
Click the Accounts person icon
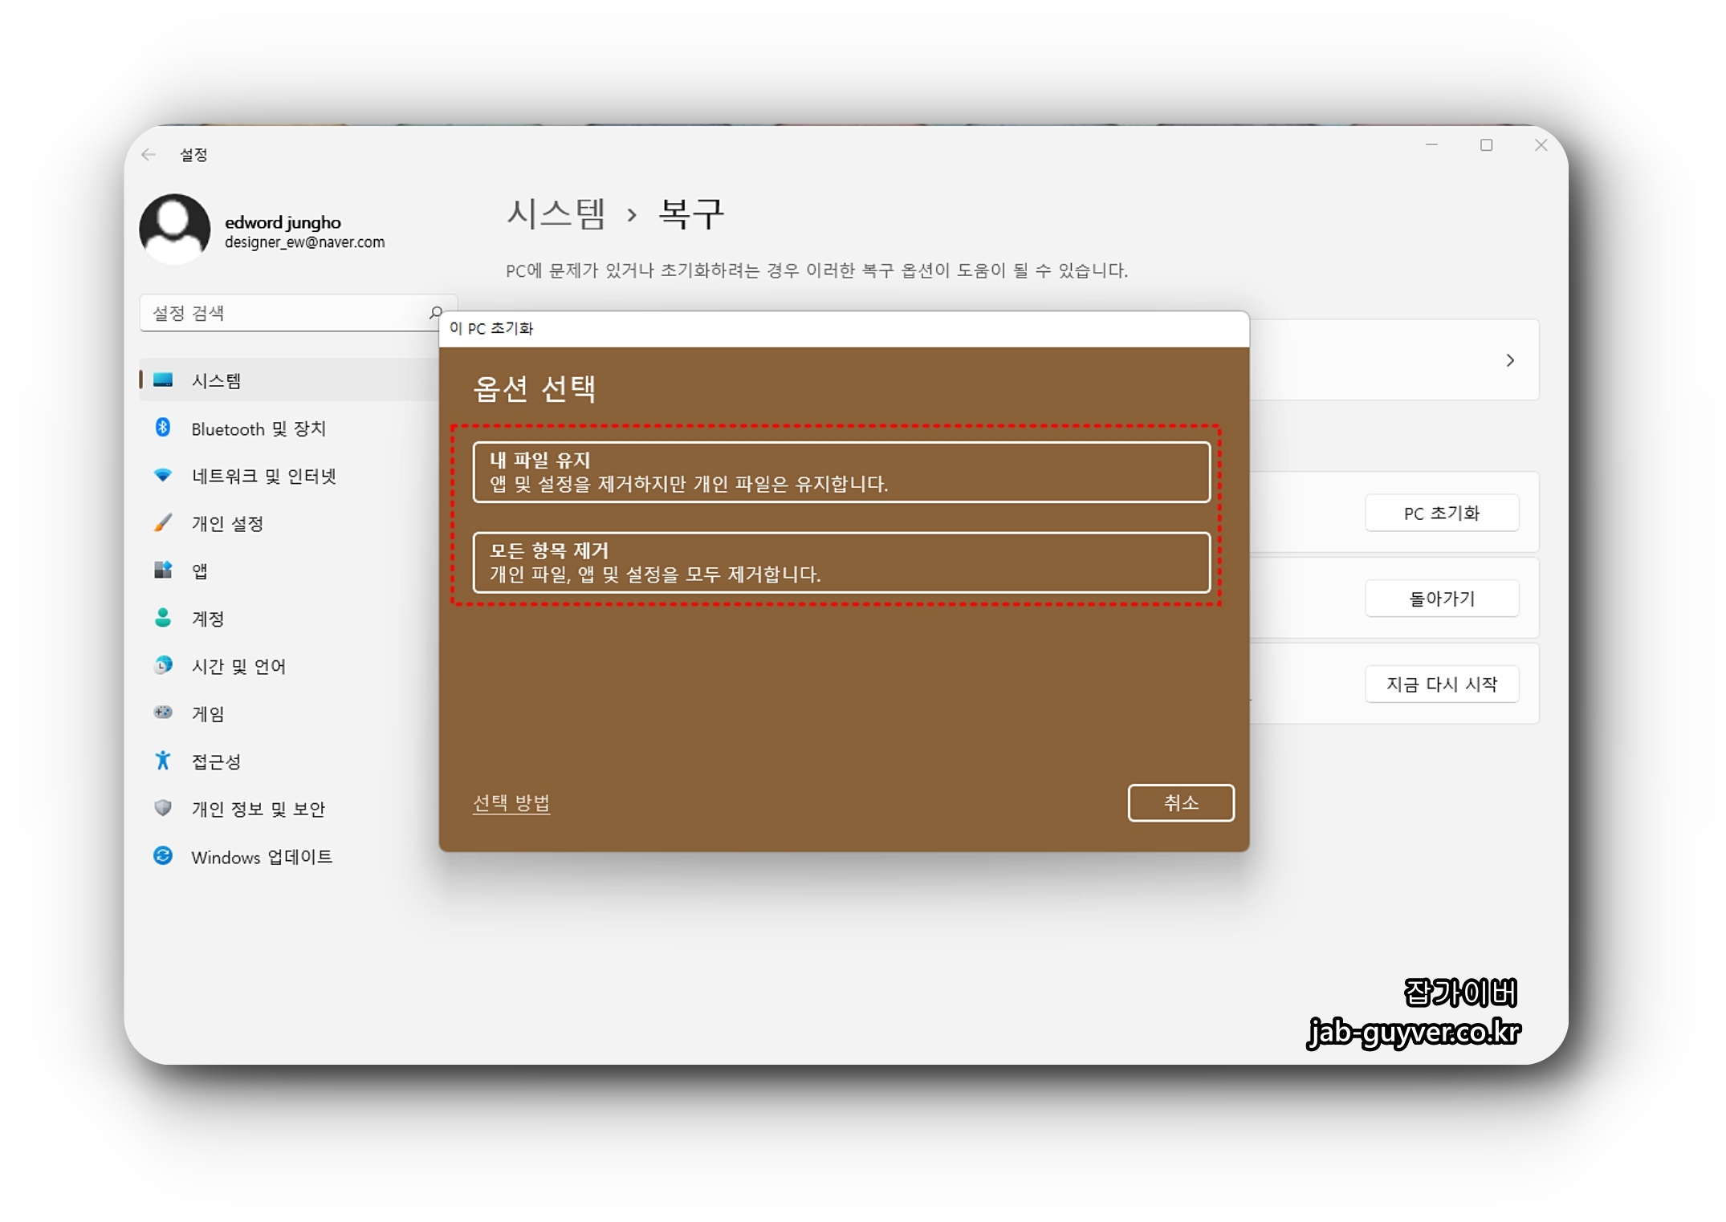click(163, 618)
